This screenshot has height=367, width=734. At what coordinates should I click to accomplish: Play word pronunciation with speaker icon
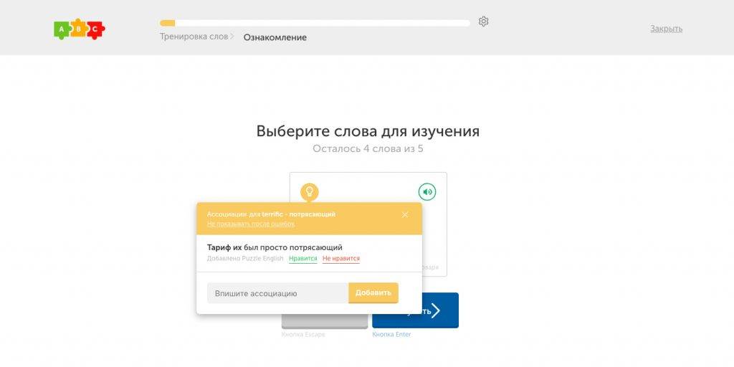[x=427, y=191]
